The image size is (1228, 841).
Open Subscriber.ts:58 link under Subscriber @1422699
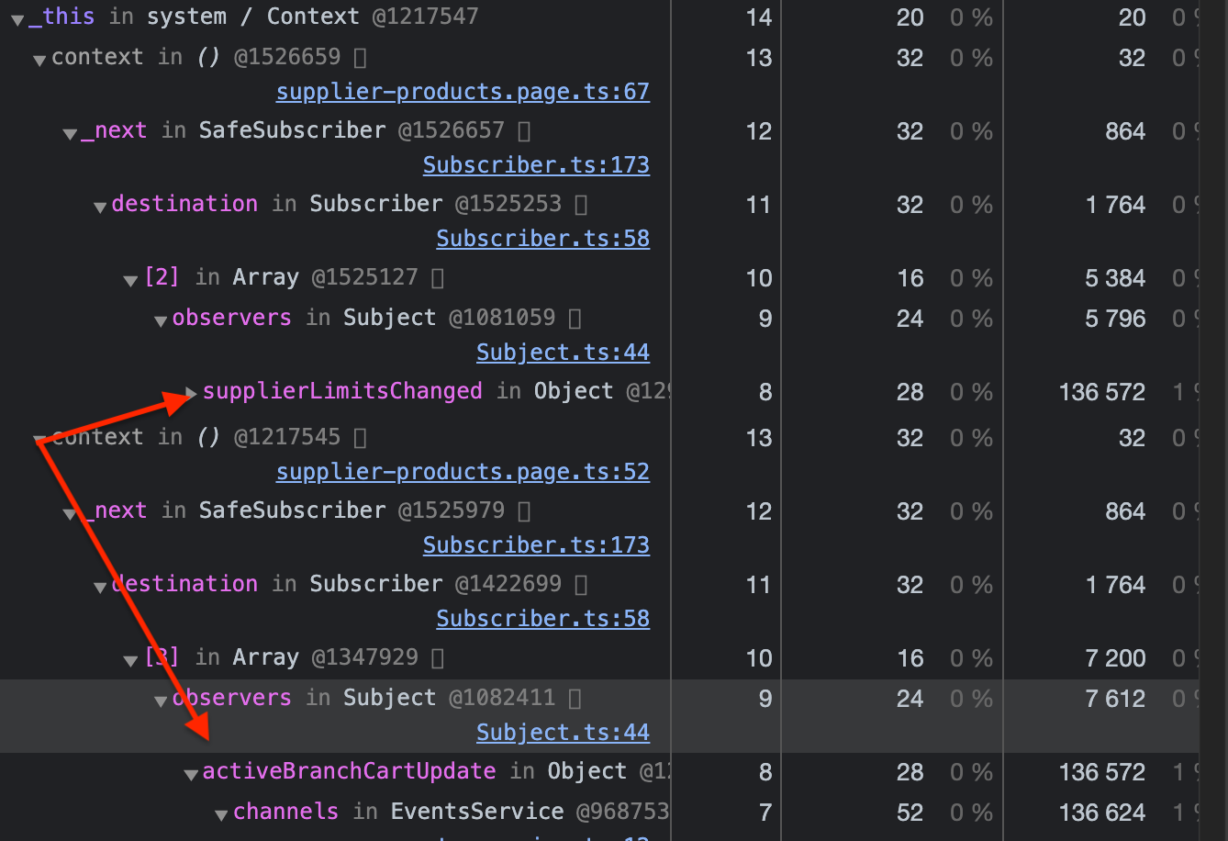542,619
